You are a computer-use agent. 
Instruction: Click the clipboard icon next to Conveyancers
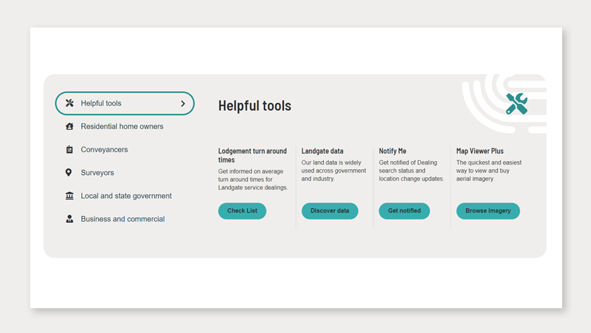(x=69, y=150)
